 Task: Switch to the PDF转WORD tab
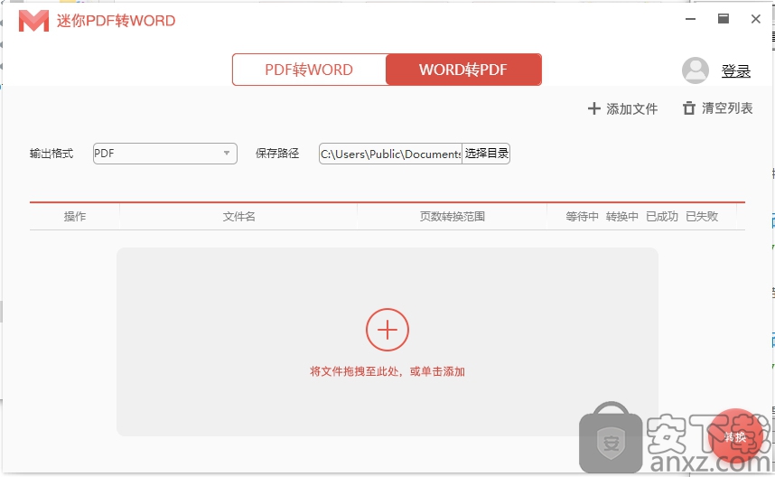pos(309,70)
